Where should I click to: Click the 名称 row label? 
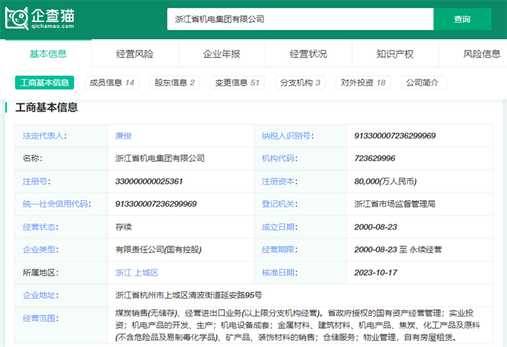32,159
